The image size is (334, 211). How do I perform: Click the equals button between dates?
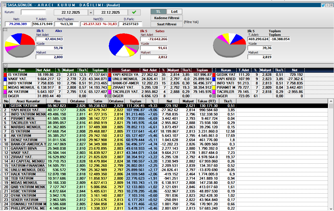tap(91, 12)
